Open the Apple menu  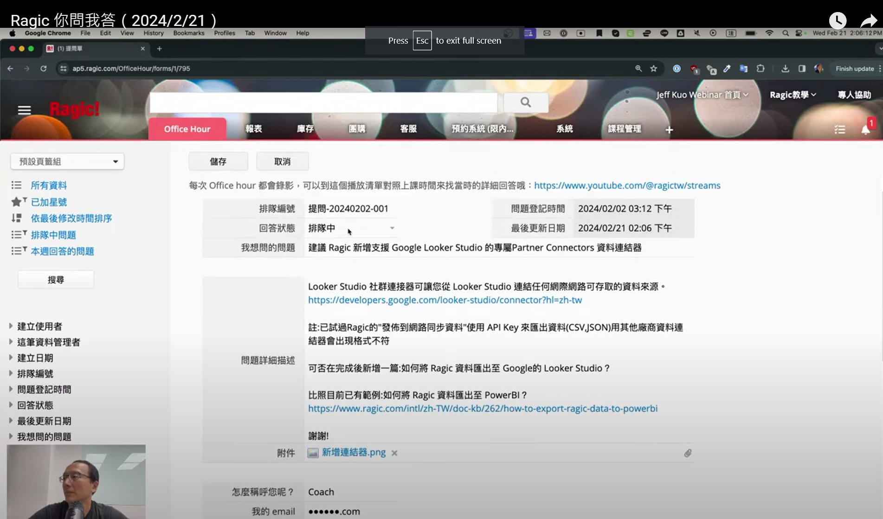pyautogui.click(x=13, y=33)
